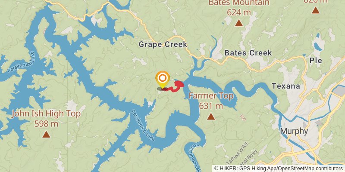Click the Grape Creek place label
Image resolution: width=345 pixels, height=172 pixels.
tap(163, 44)
